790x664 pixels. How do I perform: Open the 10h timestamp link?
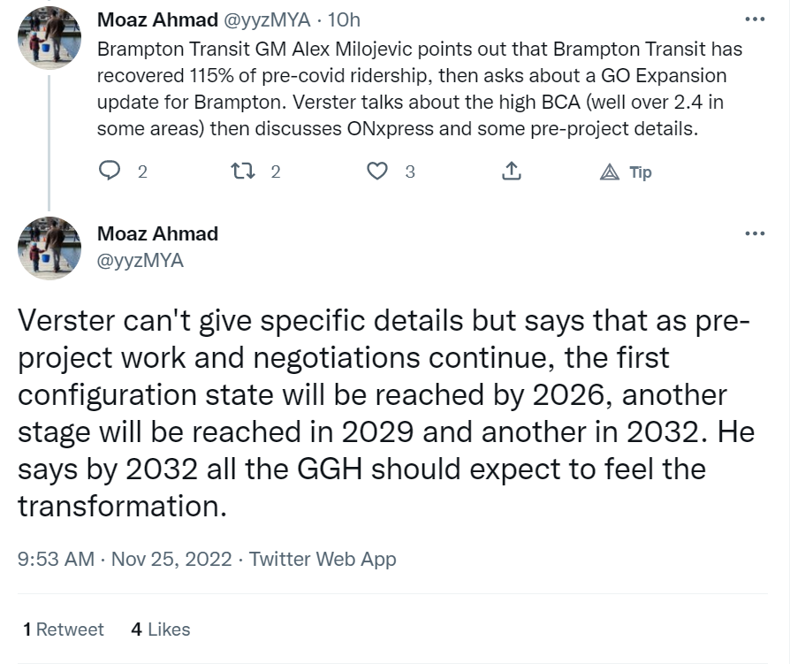coord(344,20)
